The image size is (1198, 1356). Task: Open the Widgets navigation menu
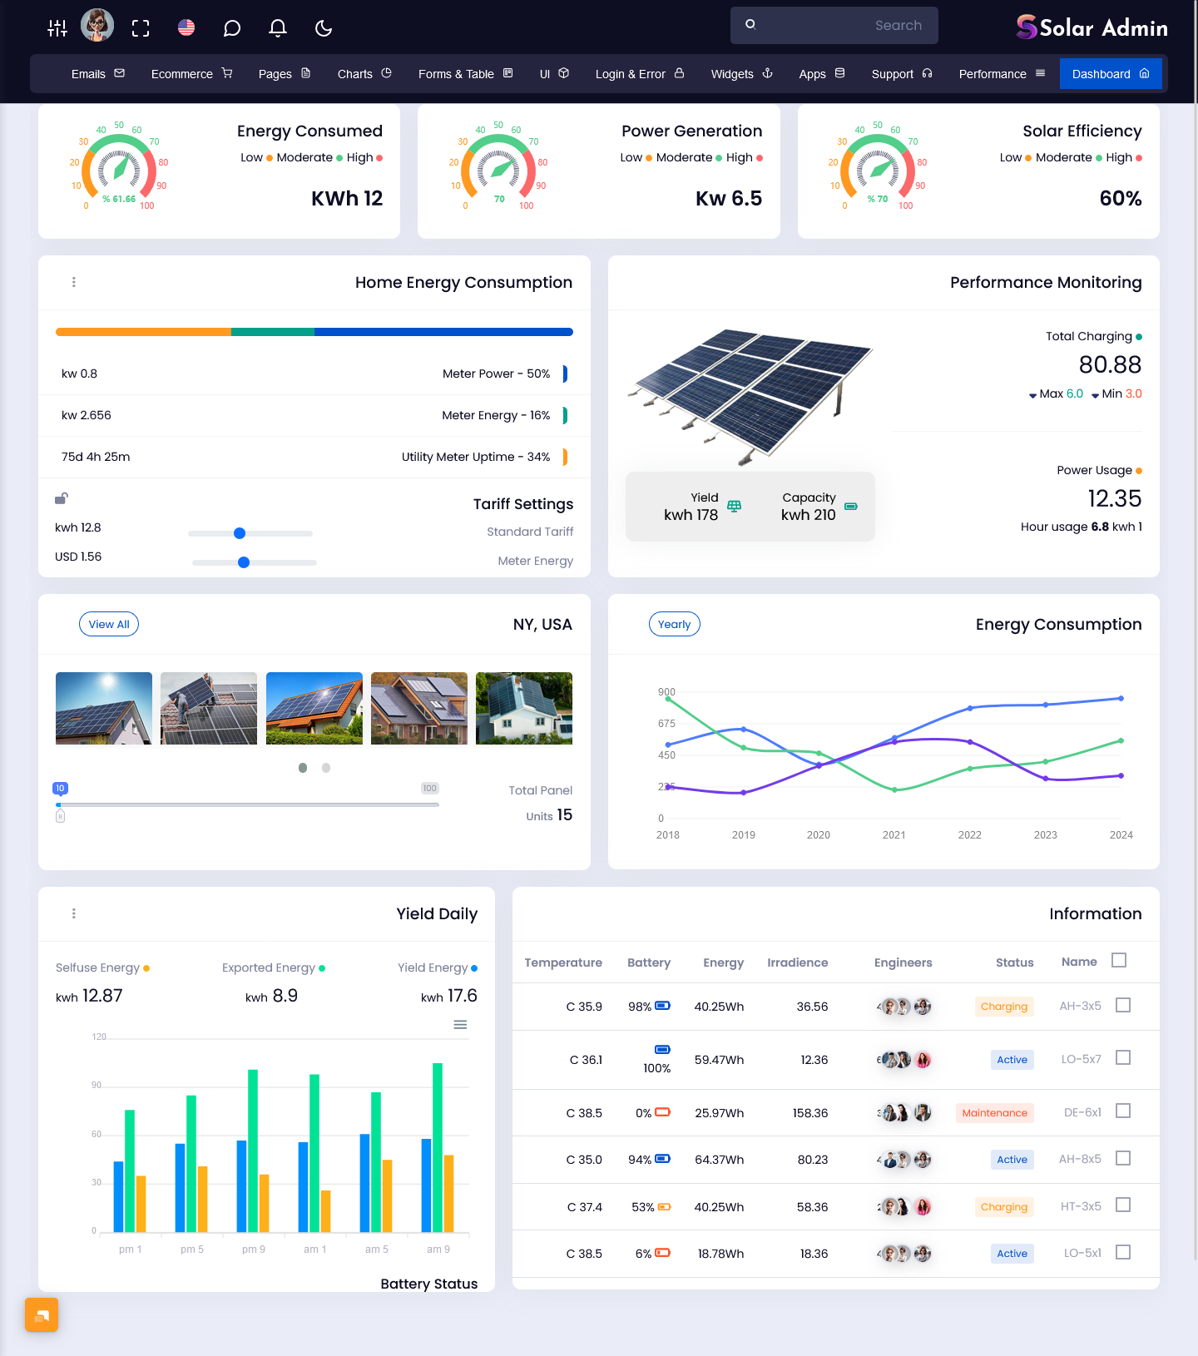741,74
